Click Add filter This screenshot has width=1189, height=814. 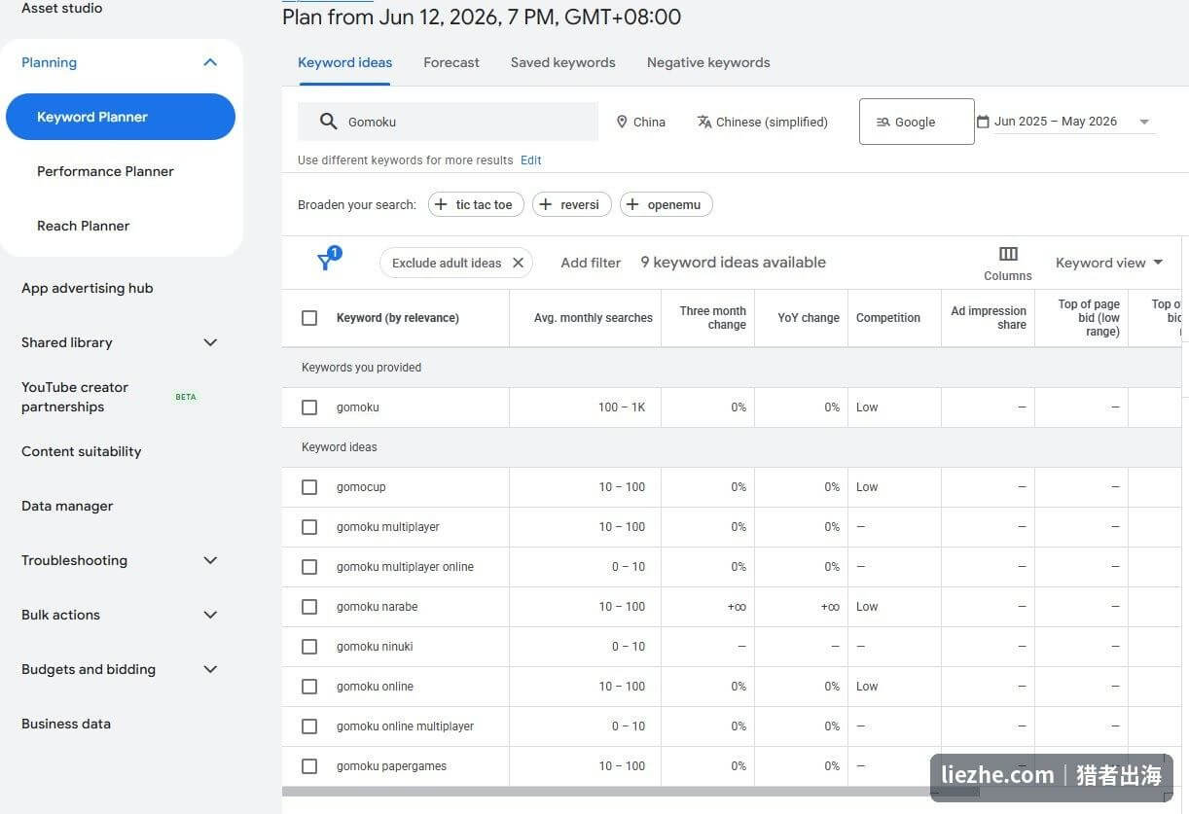point(591,263)
